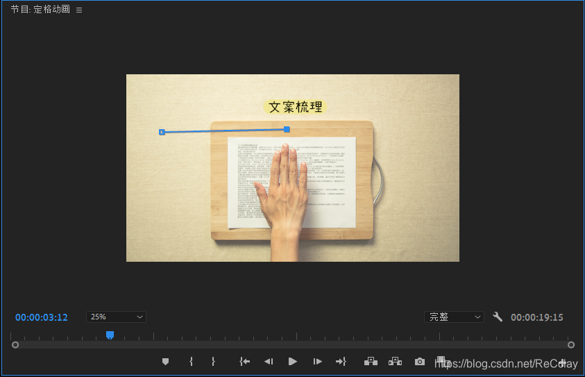Viewport: 585px width, 377px height.
Task: Step forward one frame
Action: click(318, 361)
